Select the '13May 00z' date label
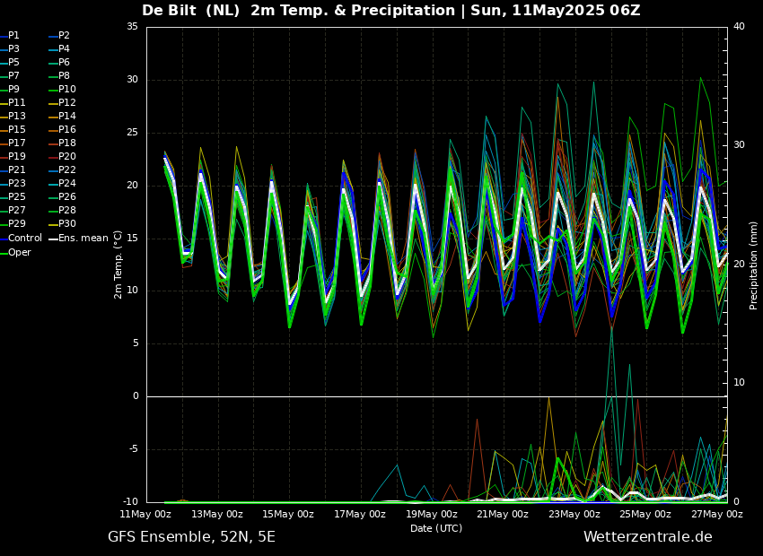This screenshot has height=556, width=763. (218, 514)
